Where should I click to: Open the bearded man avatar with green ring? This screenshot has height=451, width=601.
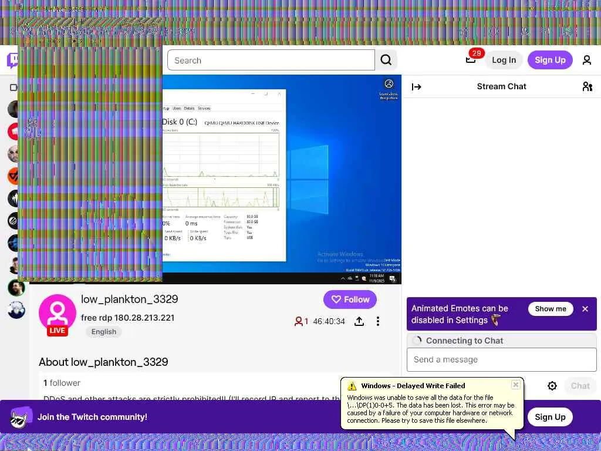click(x=16, y=288)
